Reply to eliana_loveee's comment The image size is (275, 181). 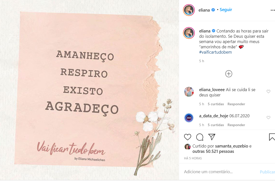pyautogui.click(x=236, y=104)
